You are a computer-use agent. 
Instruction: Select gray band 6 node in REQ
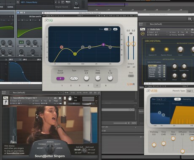click(x=110, y=47)
